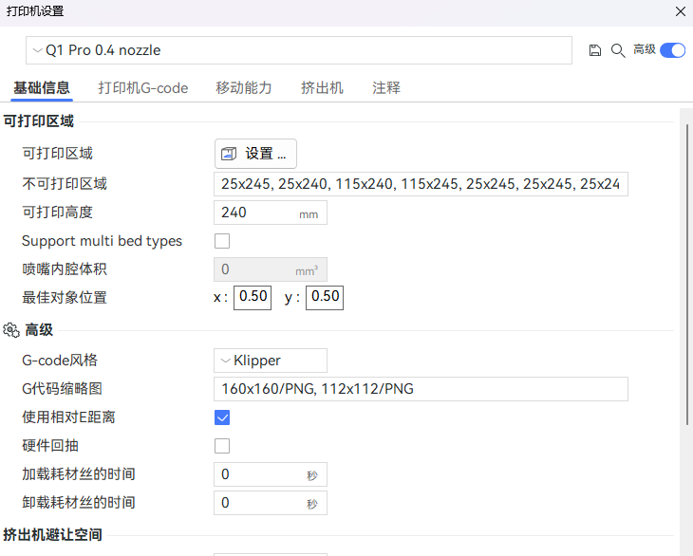The height and width of the screenshot is (556, 693).
Task: Open the Q1 Pro 0.4 nozzle preset dropdown
Action: [x=298, y=50]
